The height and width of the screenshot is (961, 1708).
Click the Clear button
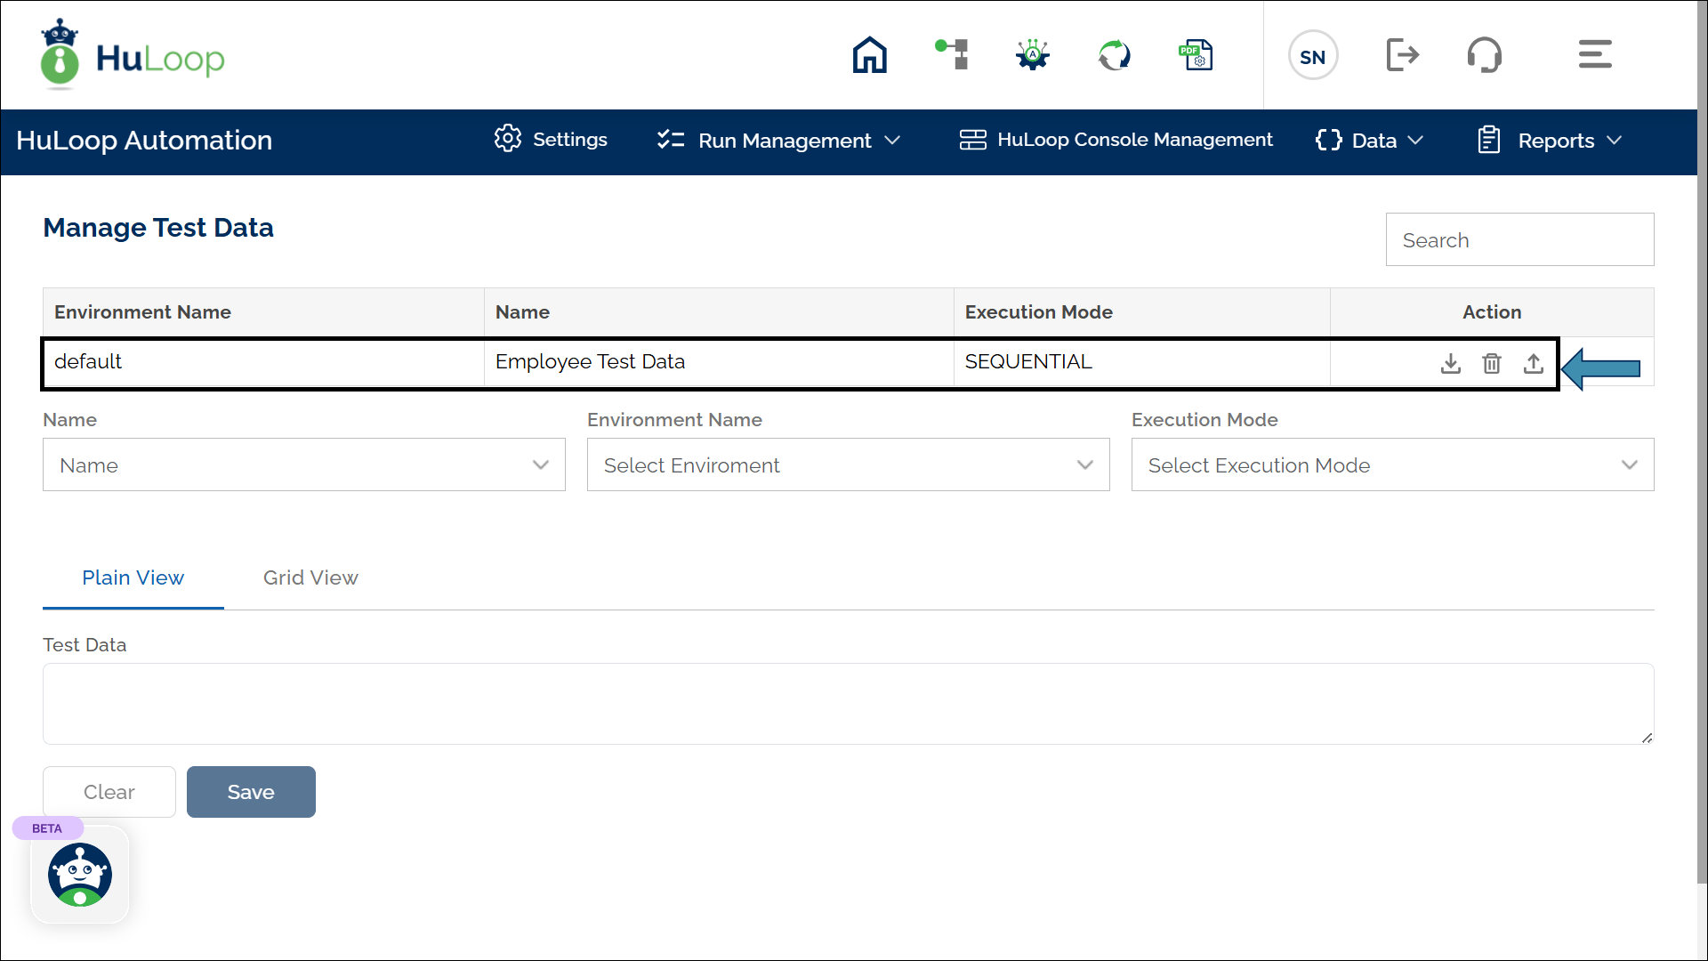click(x=109, y=792)
